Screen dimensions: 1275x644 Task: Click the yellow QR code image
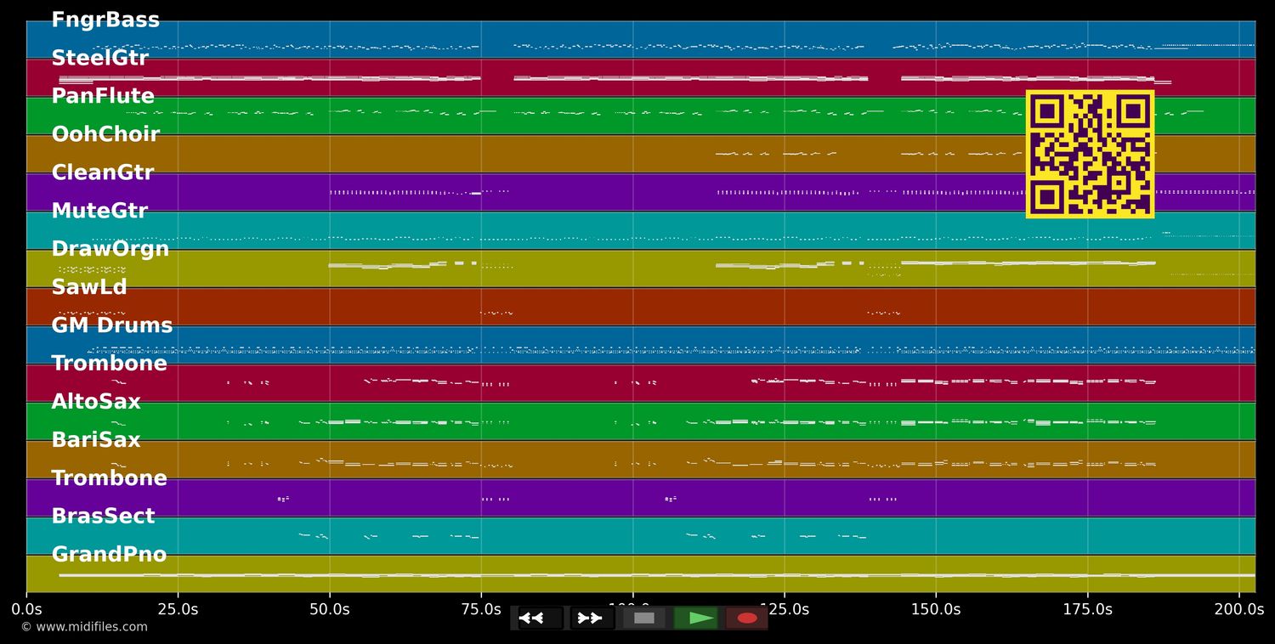(x=1090, y=154)
